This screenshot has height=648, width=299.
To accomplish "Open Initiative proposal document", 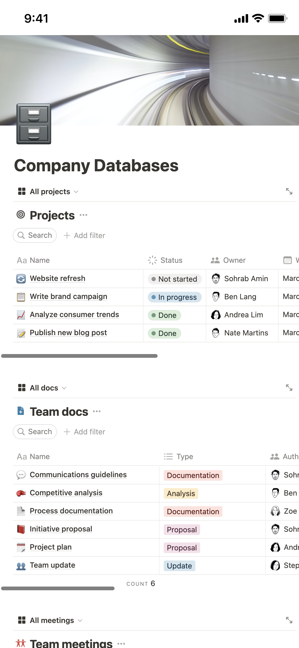I will click(61, 529).
